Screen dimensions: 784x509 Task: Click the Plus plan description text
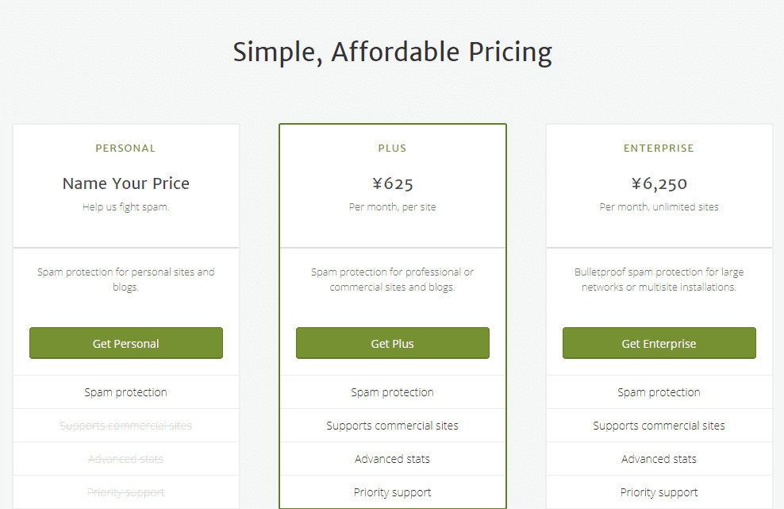tap(392, 280)
